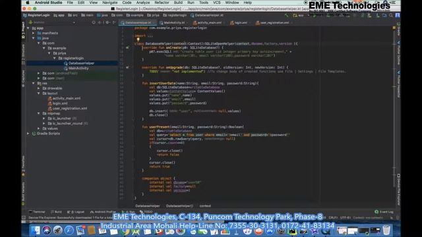This screenshot has width=422, height=237.
Task: Open the Build Variants side tab
Action: pyautogui.click(x=24, y=194)
